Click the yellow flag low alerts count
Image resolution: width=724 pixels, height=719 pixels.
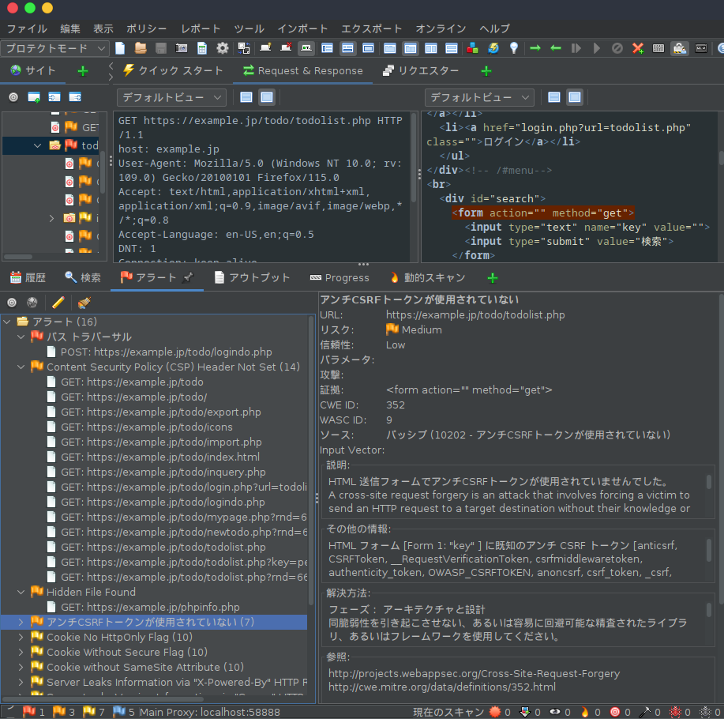pos(93,712)
